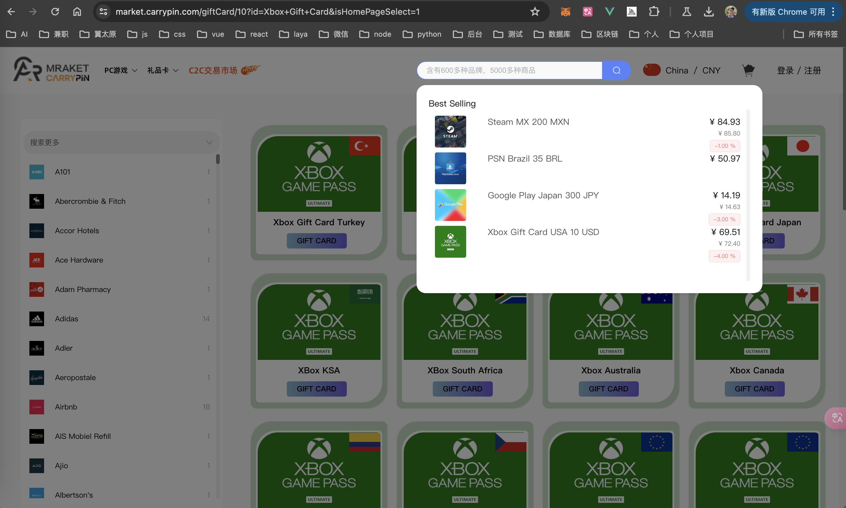This screenshot has height=508, width=846.
Task: Select AIS Mobiel Refill brand
Action: (x=119, y=436)
